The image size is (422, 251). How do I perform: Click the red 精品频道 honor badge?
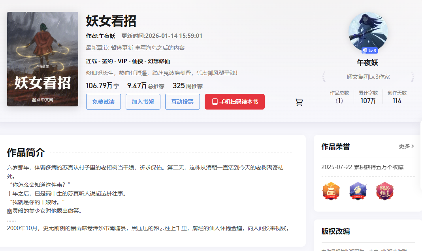click(x=384, y=192)
